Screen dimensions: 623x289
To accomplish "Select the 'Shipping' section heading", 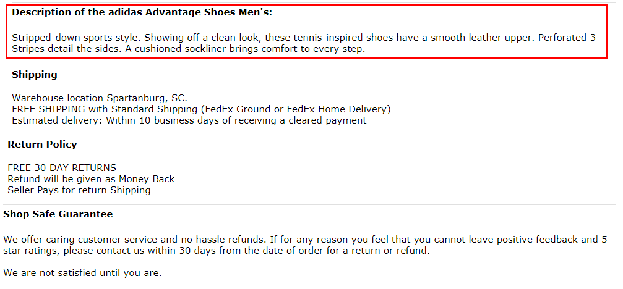I will click(x=35, y=75).
